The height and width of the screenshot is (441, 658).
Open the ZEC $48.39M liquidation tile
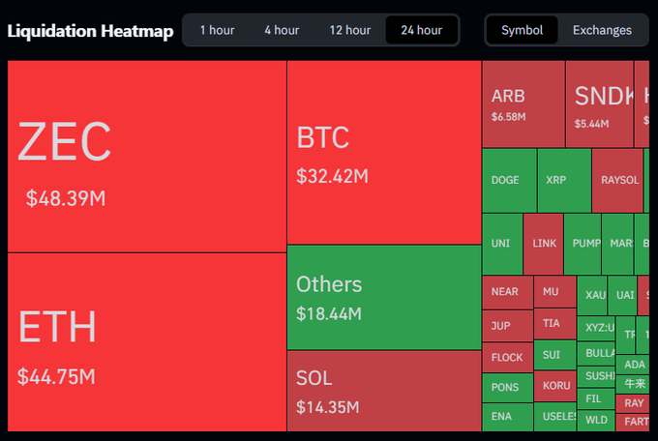(147, 157)
